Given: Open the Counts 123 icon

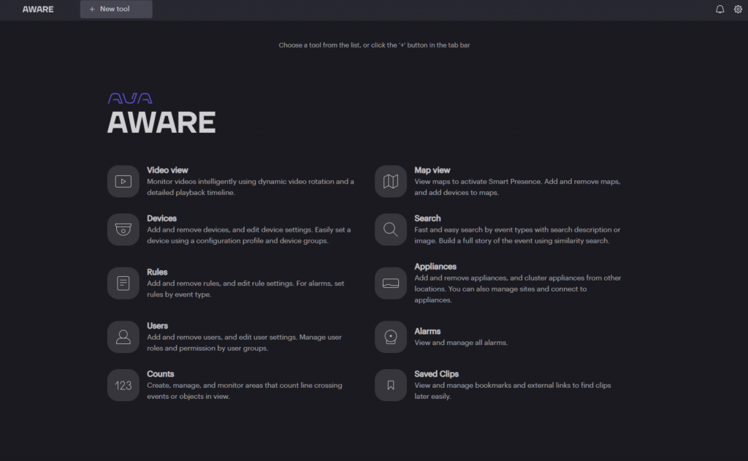Looking at the screenshot, I should point(123,385).
